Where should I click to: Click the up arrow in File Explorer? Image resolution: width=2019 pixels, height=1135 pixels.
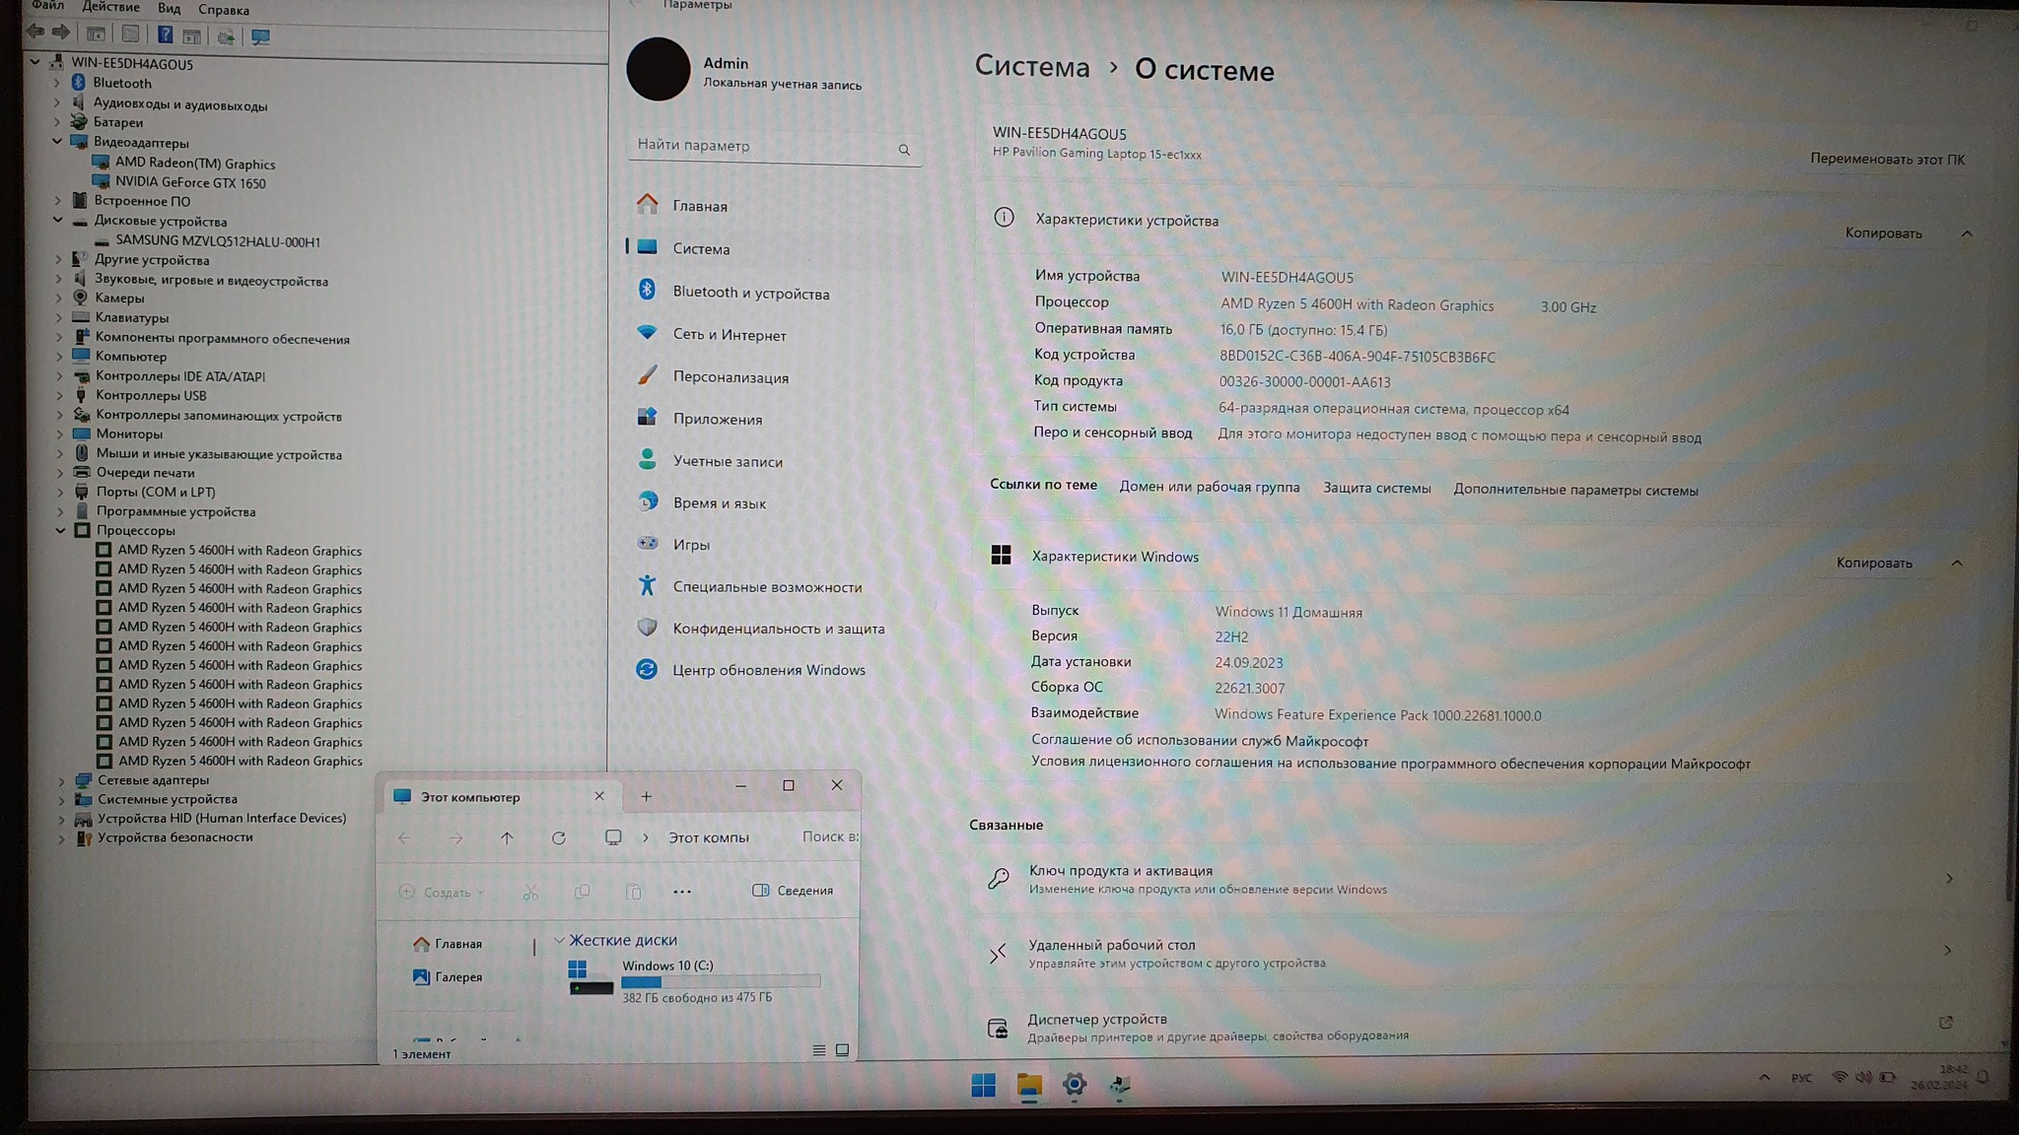click(x=507, y=837)
